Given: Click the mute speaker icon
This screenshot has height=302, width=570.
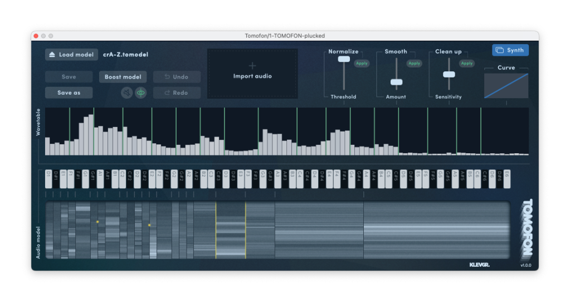Looking at the screenshot, I should point(126,93).
